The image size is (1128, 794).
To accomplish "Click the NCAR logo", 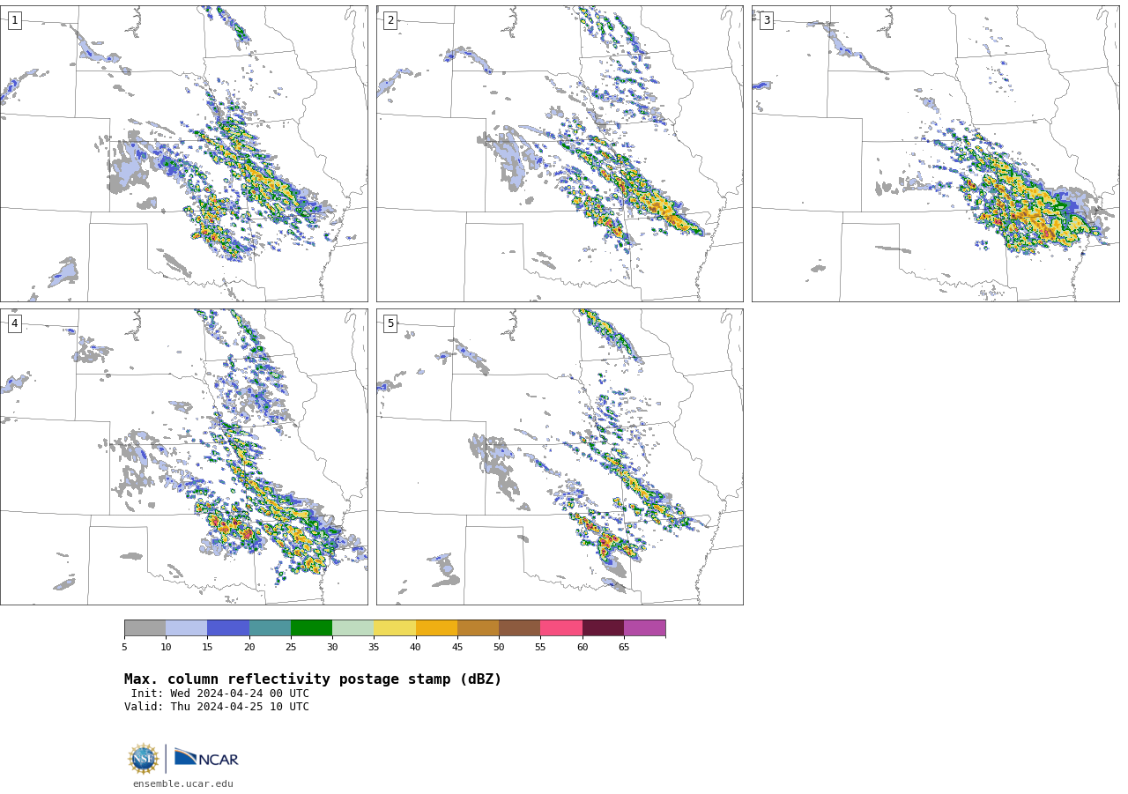I will pos(206,758).
